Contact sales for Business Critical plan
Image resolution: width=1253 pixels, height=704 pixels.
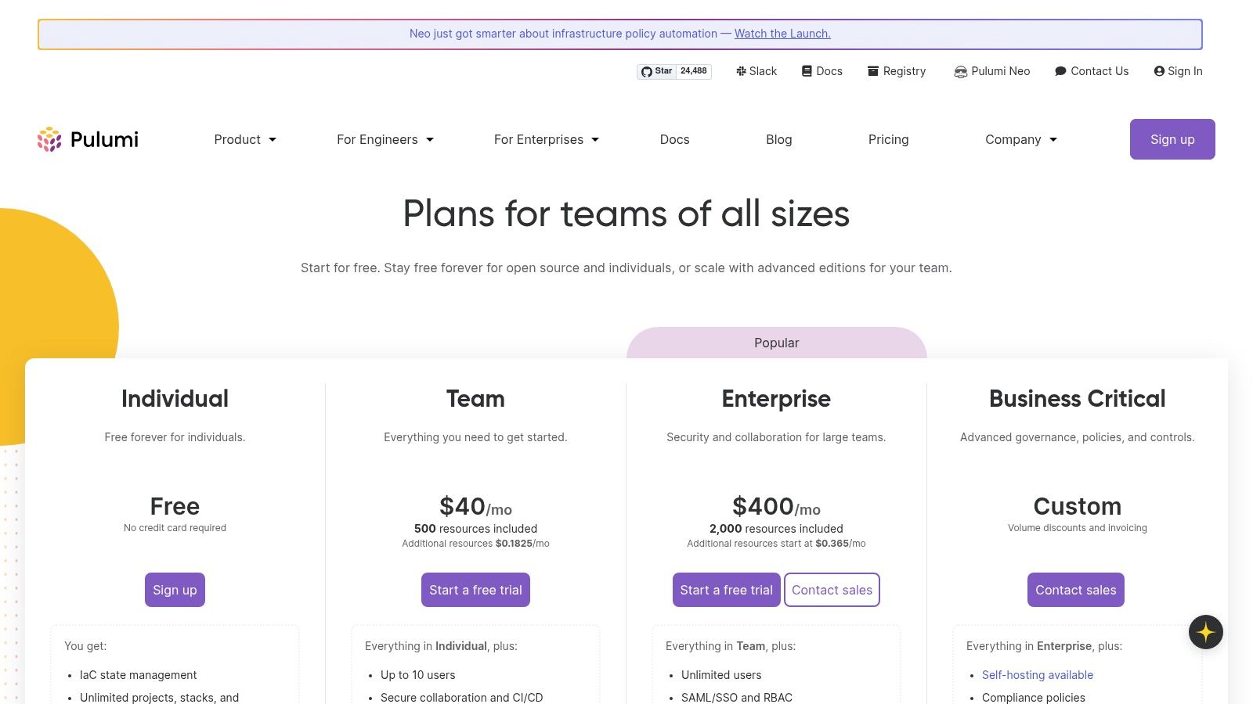pos(1075,590)
